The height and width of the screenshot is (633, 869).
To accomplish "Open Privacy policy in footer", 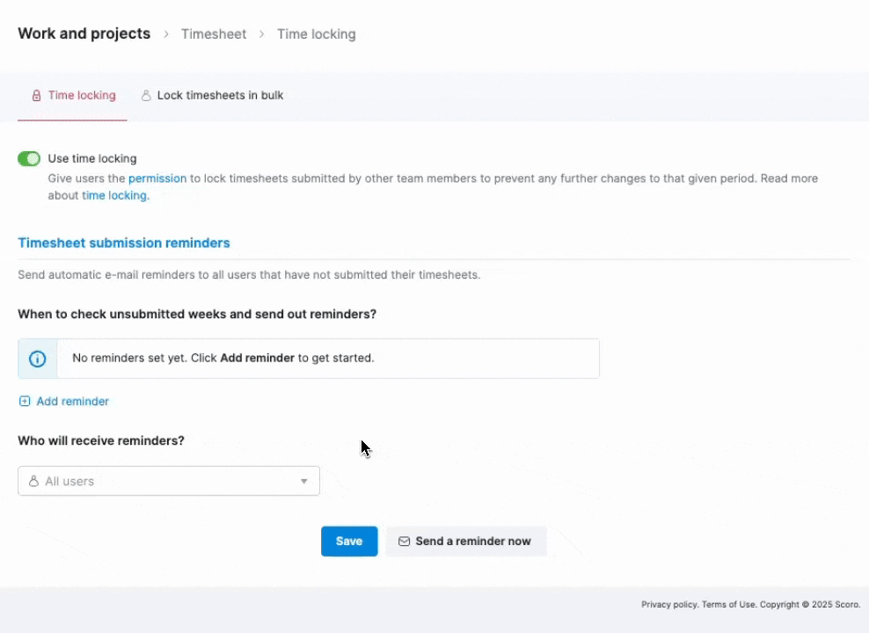I will pyautogui.click(x=669, y=604).
